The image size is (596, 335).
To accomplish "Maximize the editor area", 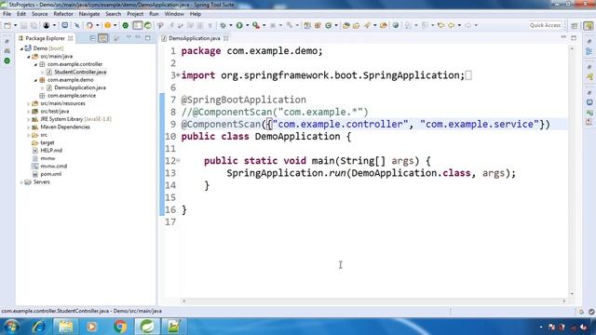I will click(574, 38).
